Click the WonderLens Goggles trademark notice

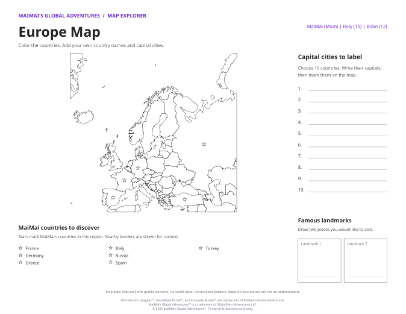(x=203, y=300)
